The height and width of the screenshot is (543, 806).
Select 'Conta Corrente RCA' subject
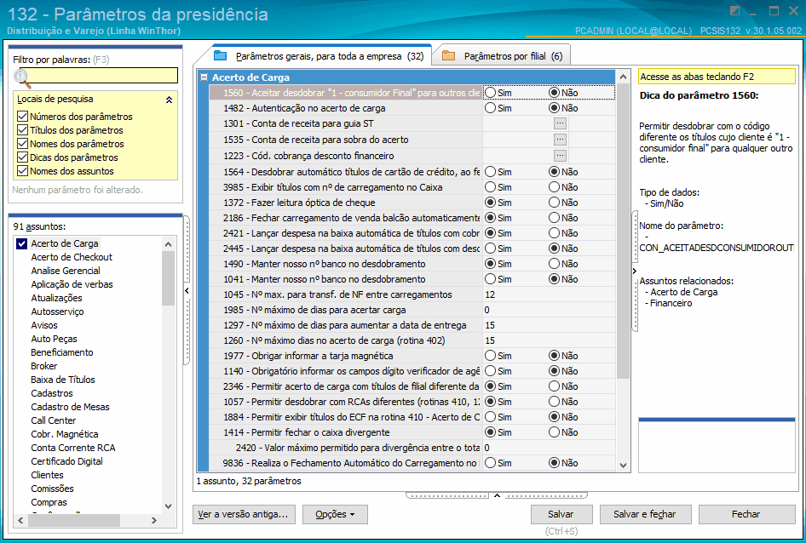73,448
